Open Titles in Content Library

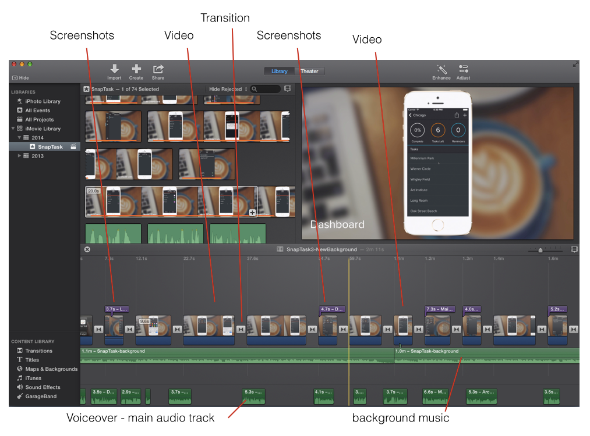tap(32, 360)
